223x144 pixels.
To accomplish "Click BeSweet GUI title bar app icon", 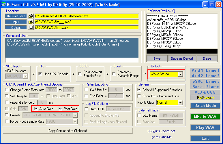I will point(3,4).
